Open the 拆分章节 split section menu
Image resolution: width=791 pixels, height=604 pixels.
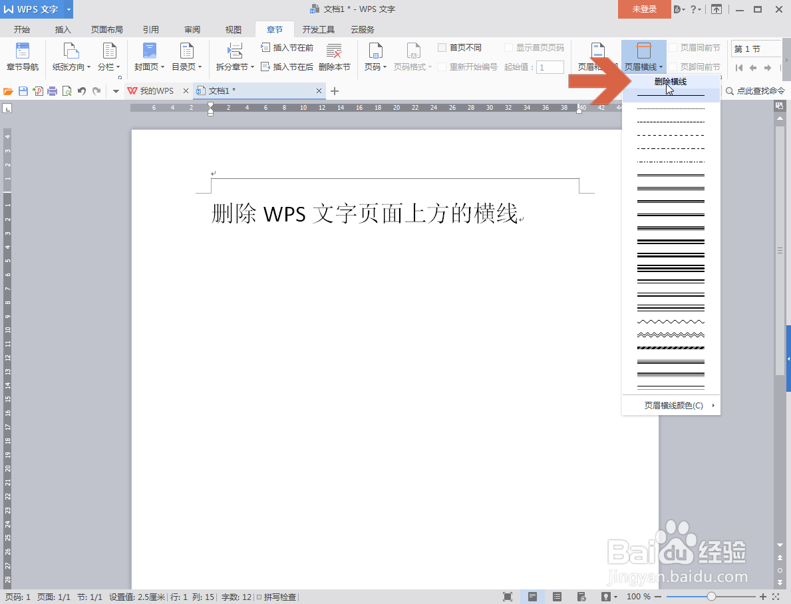pyautogui.click(x=235, y=57)
